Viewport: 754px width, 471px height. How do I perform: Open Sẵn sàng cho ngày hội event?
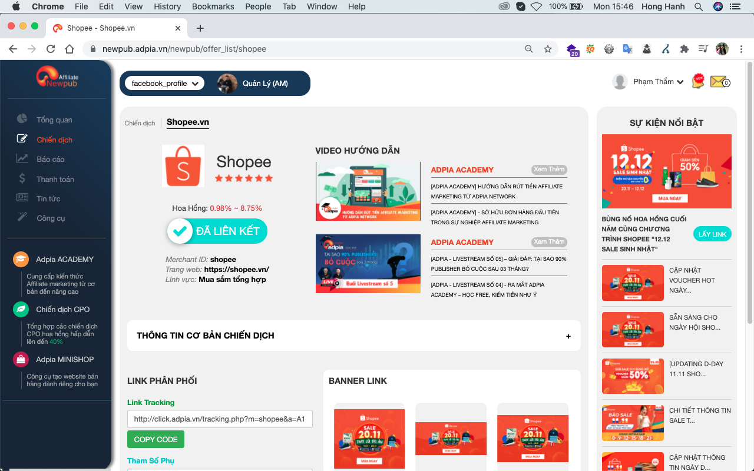[x=667, y=330]
